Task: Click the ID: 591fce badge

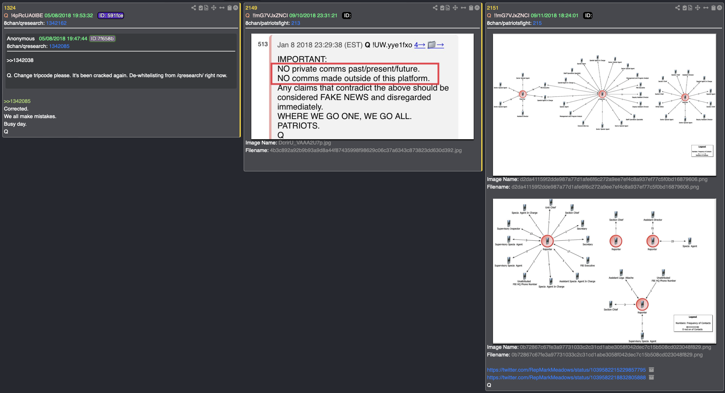Action: coord(111,15)
